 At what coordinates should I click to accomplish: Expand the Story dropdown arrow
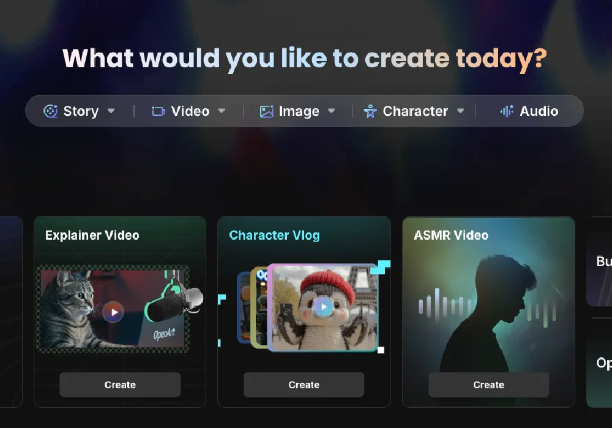pyautogui.click(x=111, y=111)
